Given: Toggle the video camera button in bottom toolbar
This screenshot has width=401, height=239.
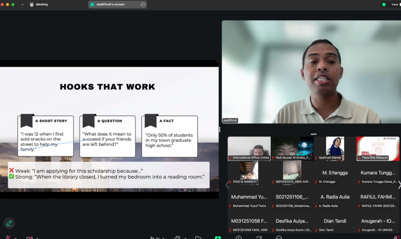Looking at the screenshot, I should 30,238.
